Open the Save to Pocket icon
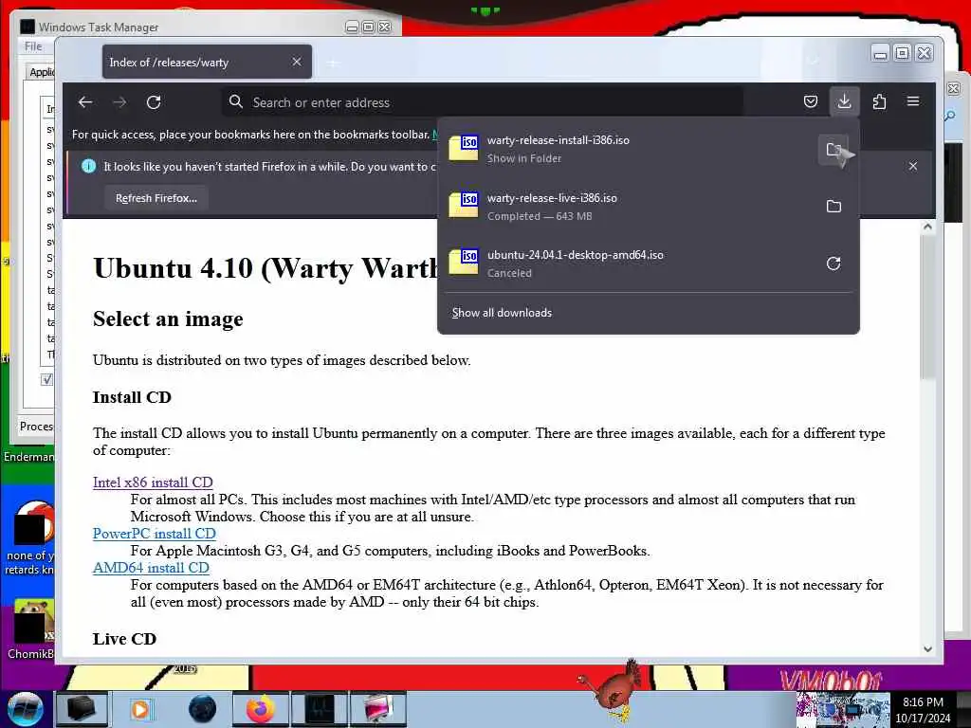The height and width of the screenshot is (728, 971). click(x=810, y=101)
